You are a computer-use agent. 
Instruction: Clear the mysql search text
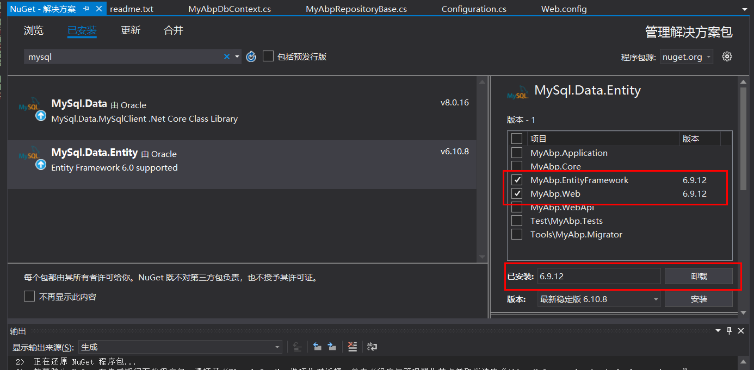pos(227,57)
